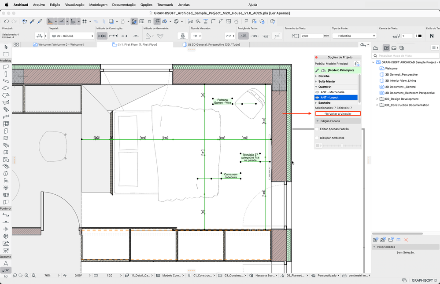Click the scissors trim tool icon
Screen dimensions: 440x284
pyautogui.click(x=191, y=21)
